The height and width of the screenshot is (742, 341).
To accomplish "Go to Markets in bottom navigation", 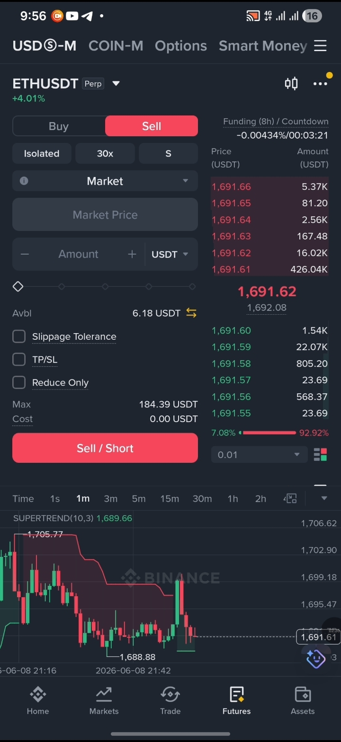I will point(104,701).
